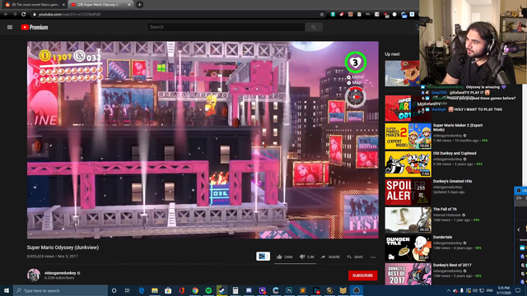Dislike the video with thumbs down
Screen dimensions: 527x296
pyautogui.click(x=307, y=257)
